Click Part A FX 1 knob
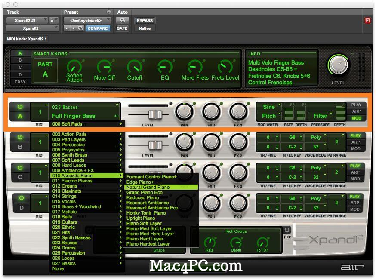The image size is (376, 280). pos(211,112)
